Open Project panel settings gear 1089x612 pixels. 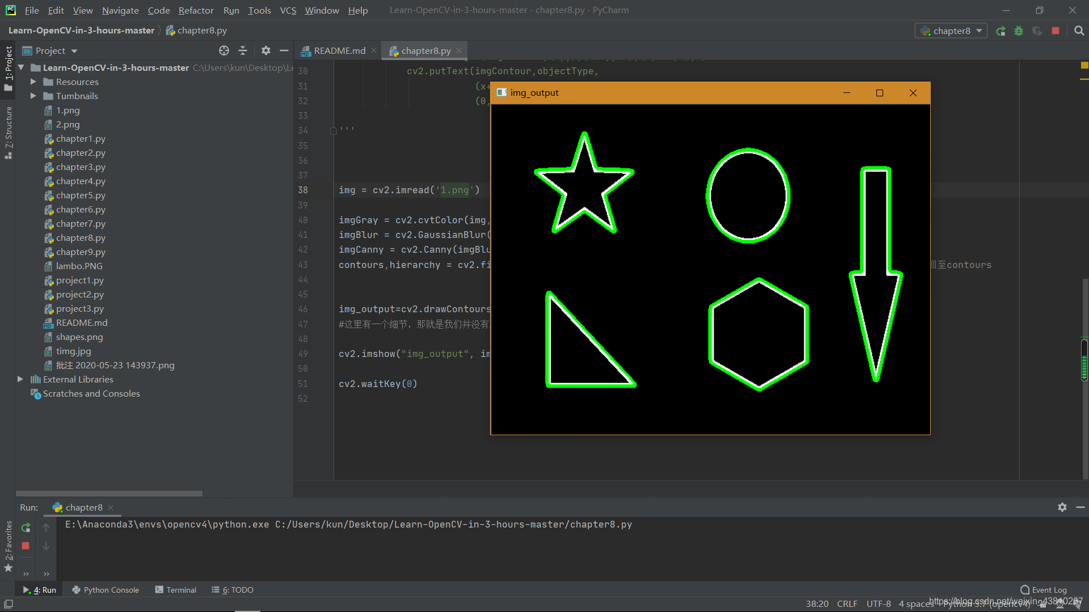tap(265, 50)
